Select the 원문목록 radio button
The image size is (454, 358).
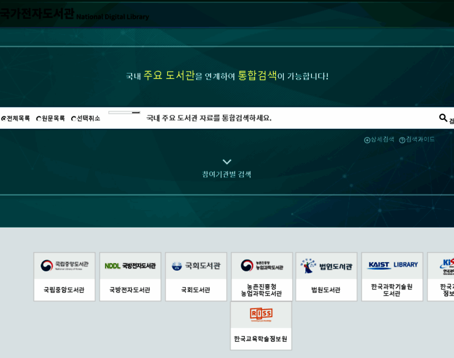coord(38,119)
